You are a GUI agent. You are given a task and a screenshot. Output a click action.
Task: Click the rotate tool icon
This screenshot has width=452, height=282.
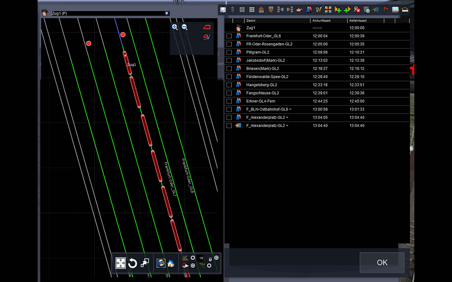tap(132, 263)
